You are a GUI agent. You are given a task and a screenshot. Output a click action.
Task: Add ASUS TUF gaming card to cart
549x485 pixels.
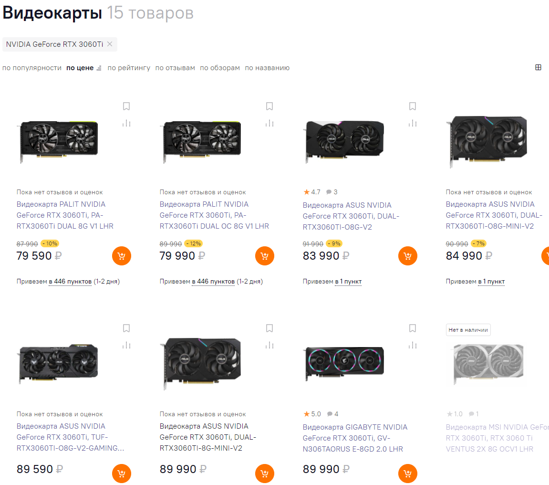122,474
